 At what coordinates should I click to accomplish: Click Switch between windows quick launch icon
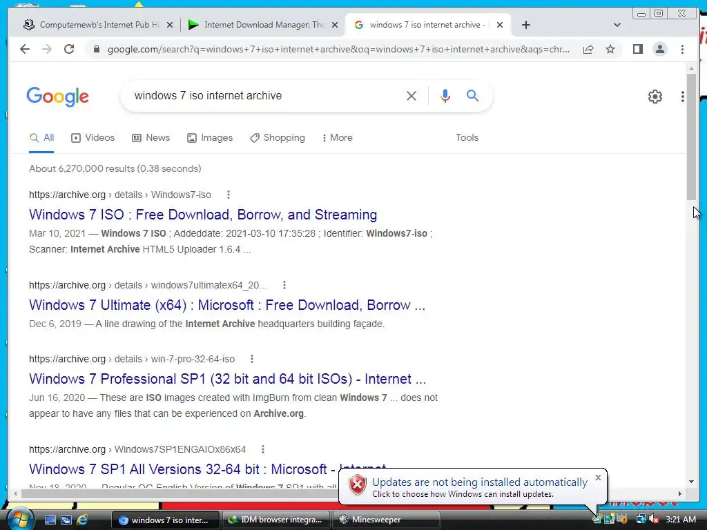[x=66, y=520]
